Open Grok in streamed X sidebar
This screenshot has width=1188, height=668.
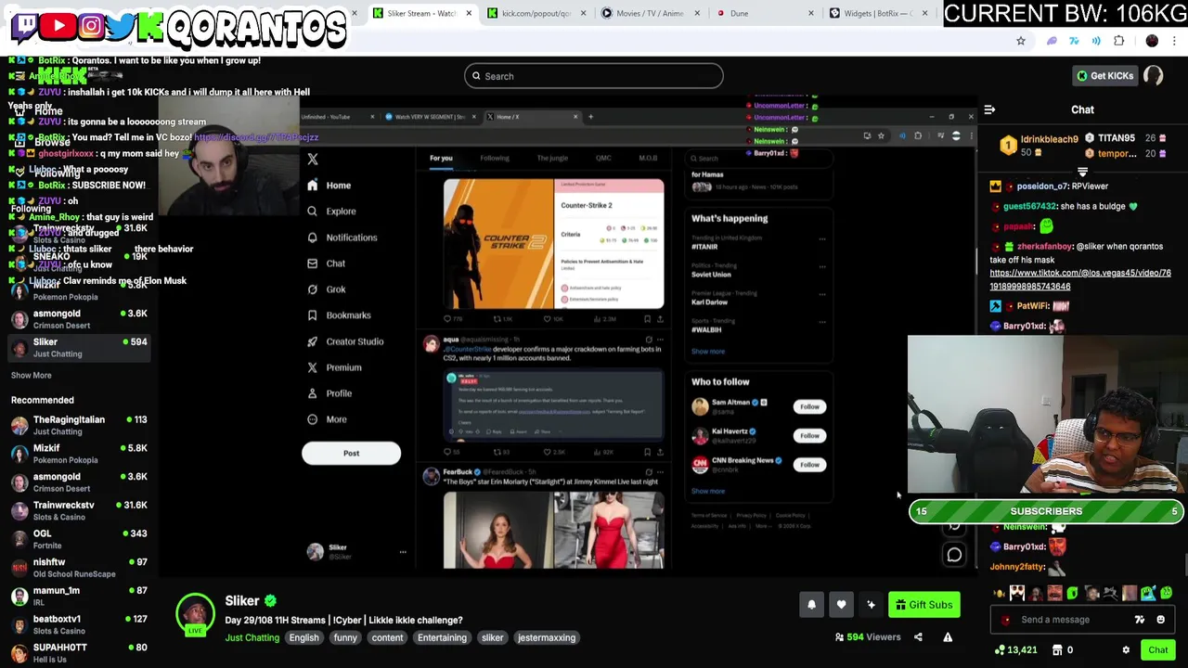[x=326, y=289]
